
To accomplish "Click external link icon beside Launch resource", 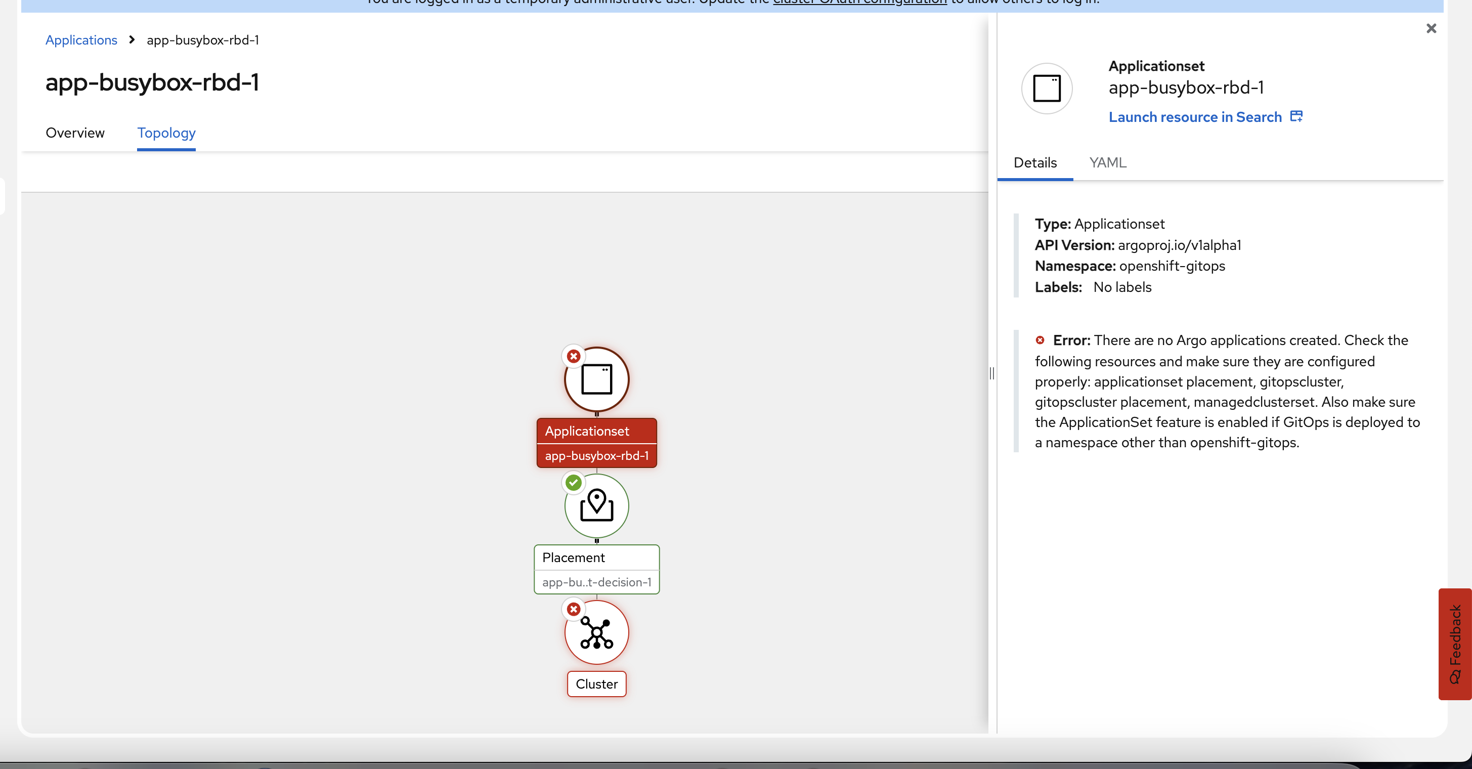I will point(1296,116).
